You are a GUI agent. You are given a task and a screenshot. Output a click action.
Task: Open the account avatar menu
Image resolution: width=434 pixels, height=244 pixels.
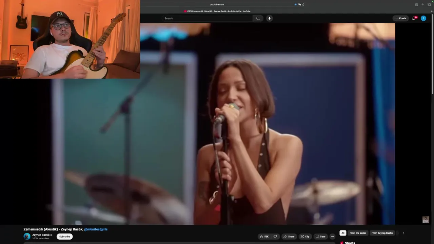[x=423, y=18]
